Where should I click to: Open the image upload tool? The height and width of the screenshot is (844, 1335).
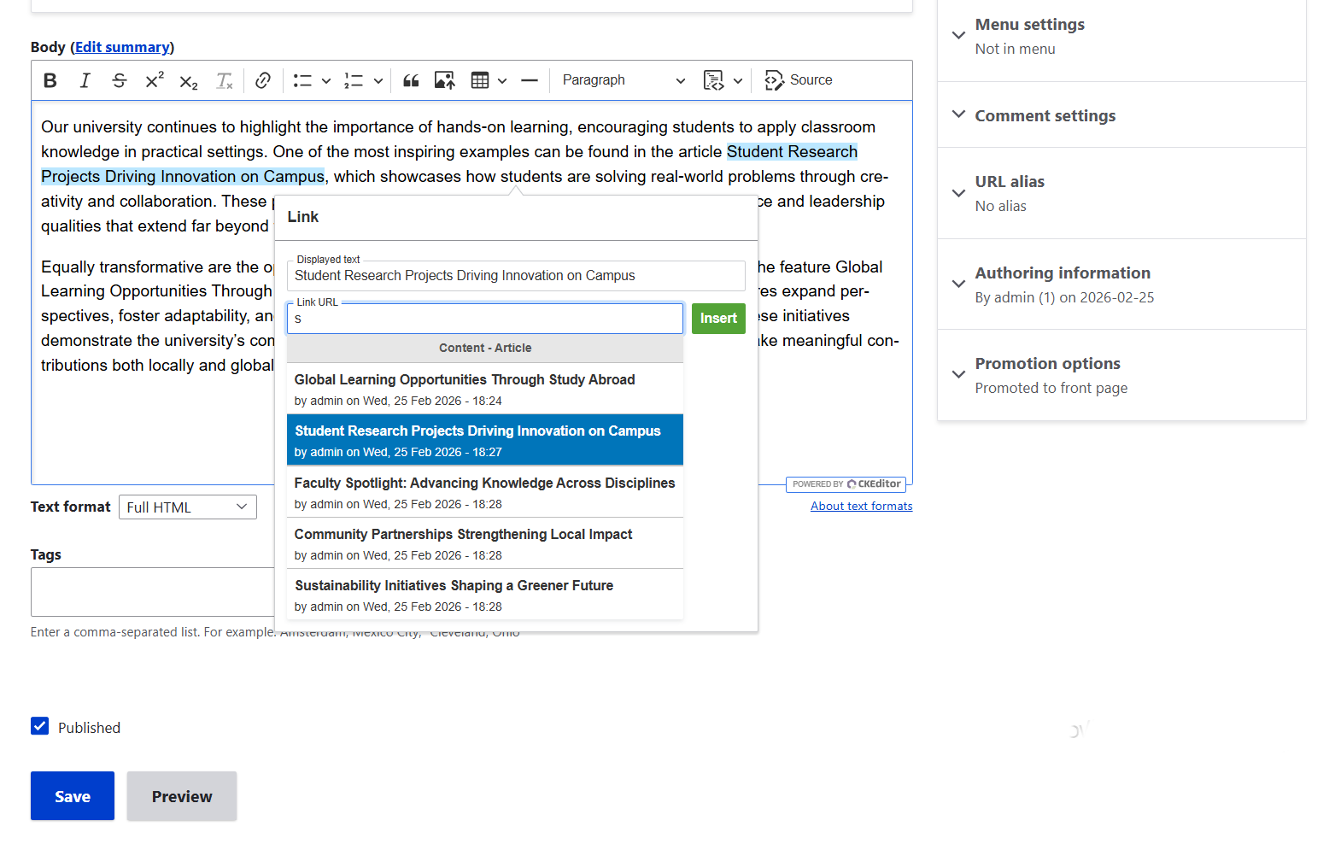click(x=444, y=79)
